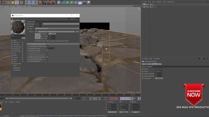The width and height of the screenshot is (209, 117).
Task: Click the Render View clapperboard icon
Action: coord(45,2)
